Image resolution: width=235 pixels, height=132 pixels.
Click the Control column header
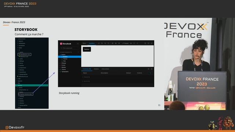coord(140,73)
